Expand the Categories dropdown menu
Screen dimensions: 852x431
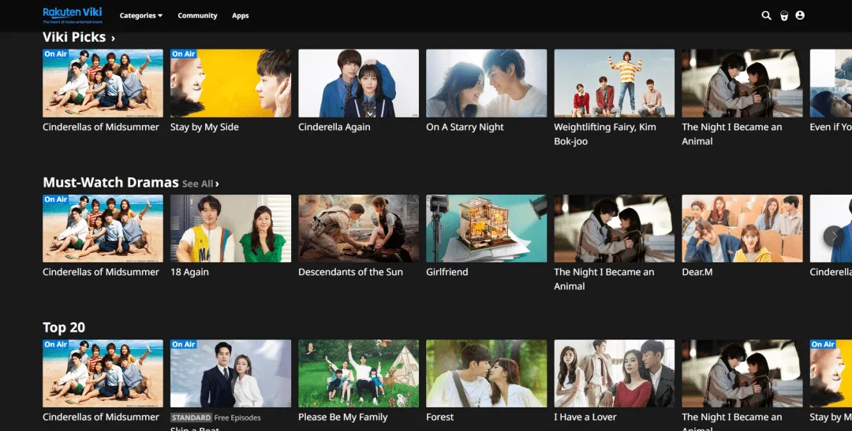[x=140, y=16]
